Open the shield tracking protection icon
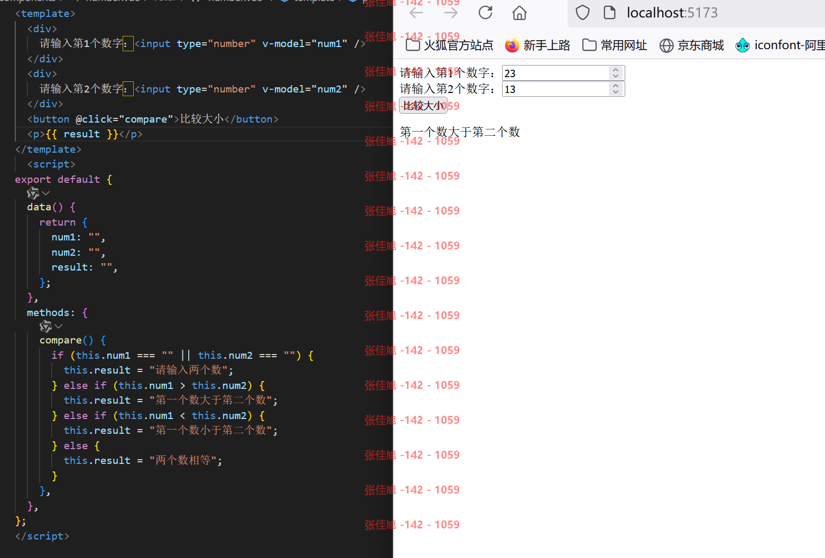825x558 pixels. coord(582,13)
